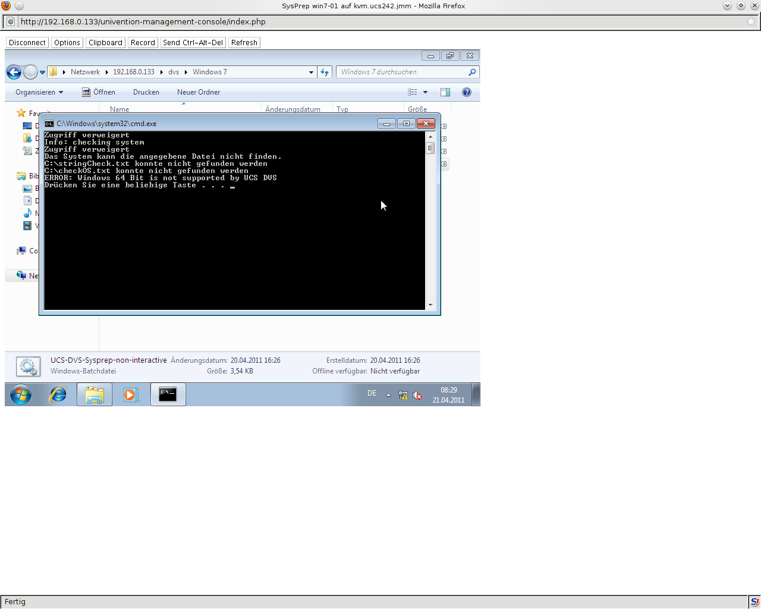Open the Organisieren dropdown menu
Screen dimensions: 761x609
(39, 92)
